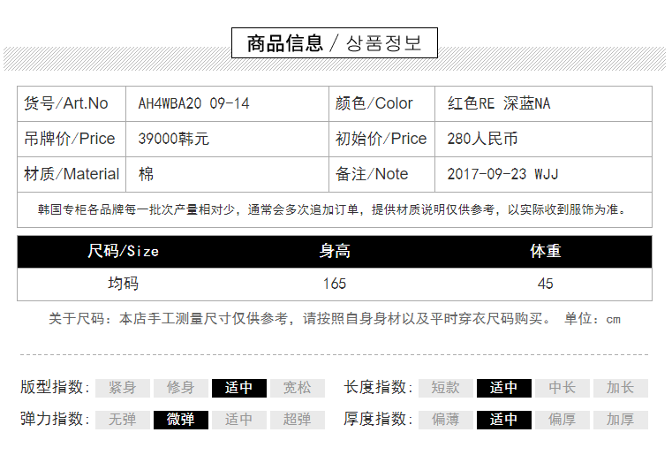
Task: Select 超弹 elasticity option
Action: 297,420
